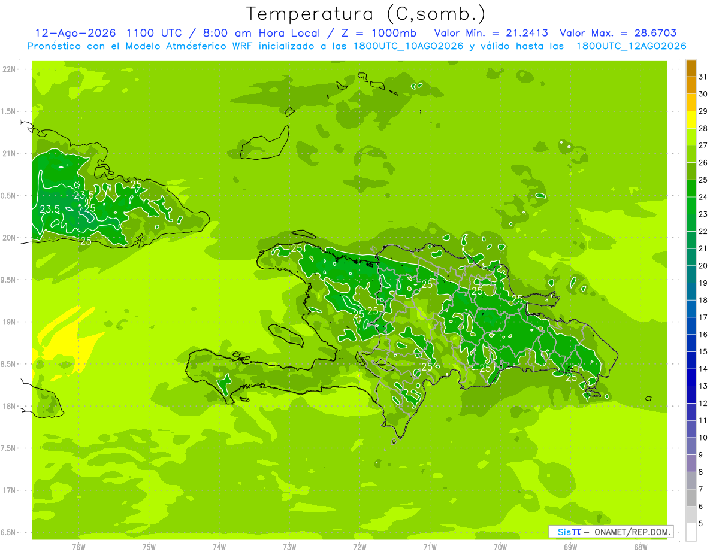Viewport: 719px width, 555px height.
Task: Click the 72W longitude axis label
Action: [359, 547]
